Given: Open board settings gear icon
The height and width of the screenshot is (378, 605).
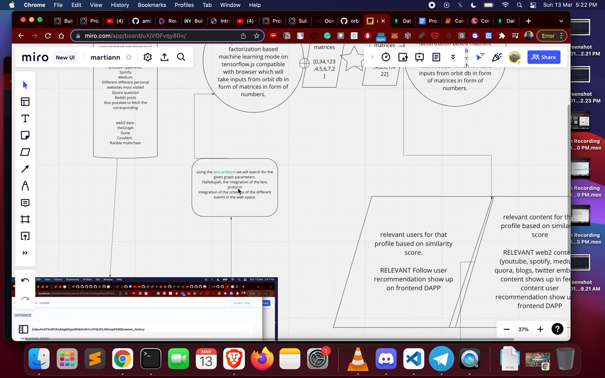Looking at the screenshot, I should (148, 57).
